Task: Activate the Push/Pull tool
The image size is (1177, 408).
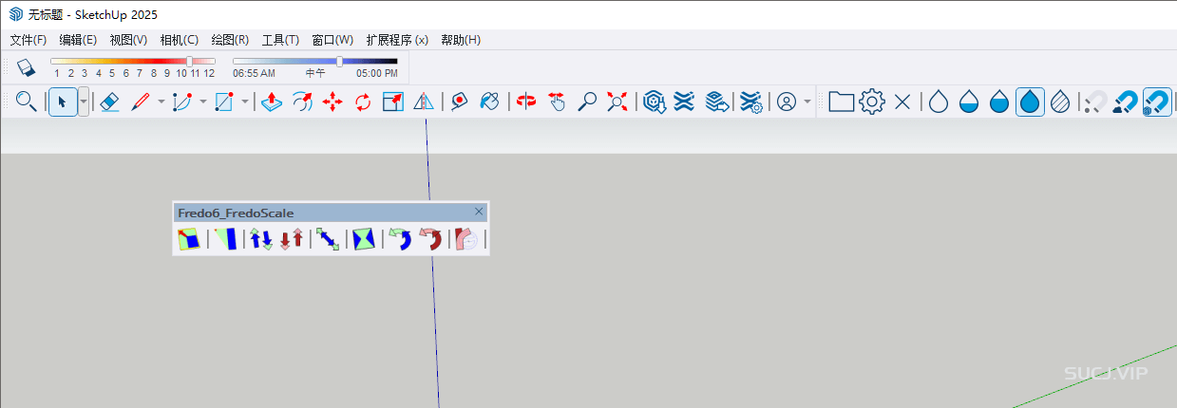Action: click(x=272, y=102)
